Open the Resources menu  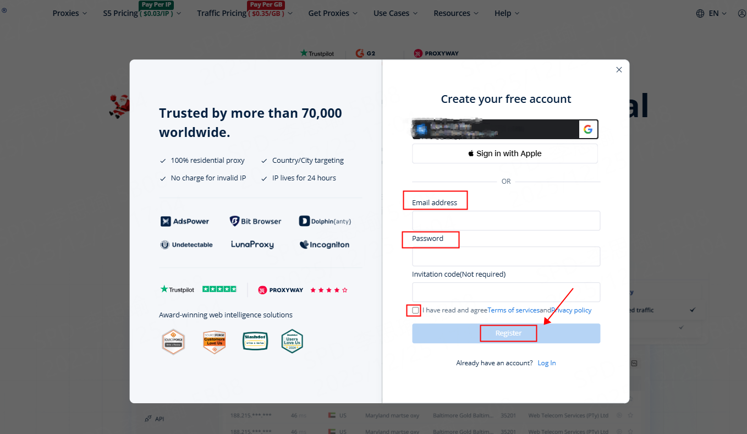click(456, 13)
